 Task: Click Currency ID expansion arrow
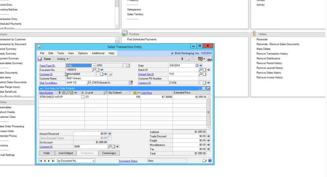(x=208, y=83)
